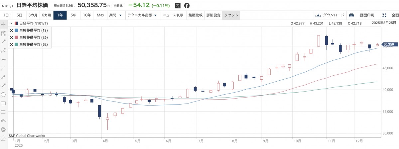The height and width of the screenshot is (149, 399).
Task: Switch to the 5年 time range
Action: [73, 15]
